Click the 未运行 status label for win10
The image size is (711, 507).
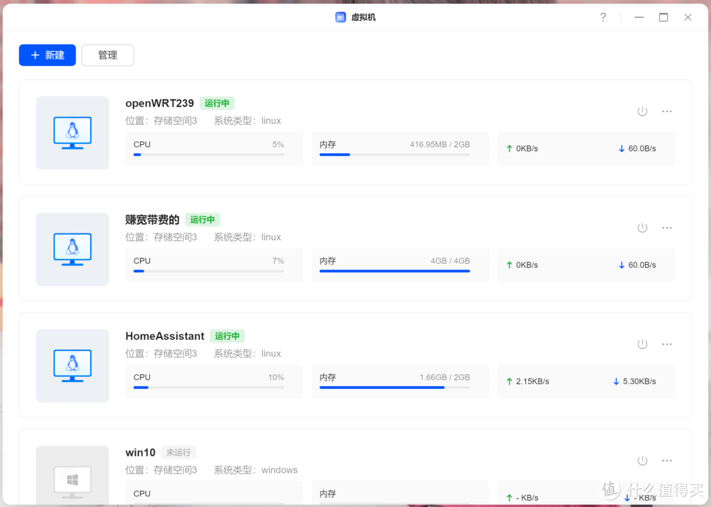coord(178,452)
